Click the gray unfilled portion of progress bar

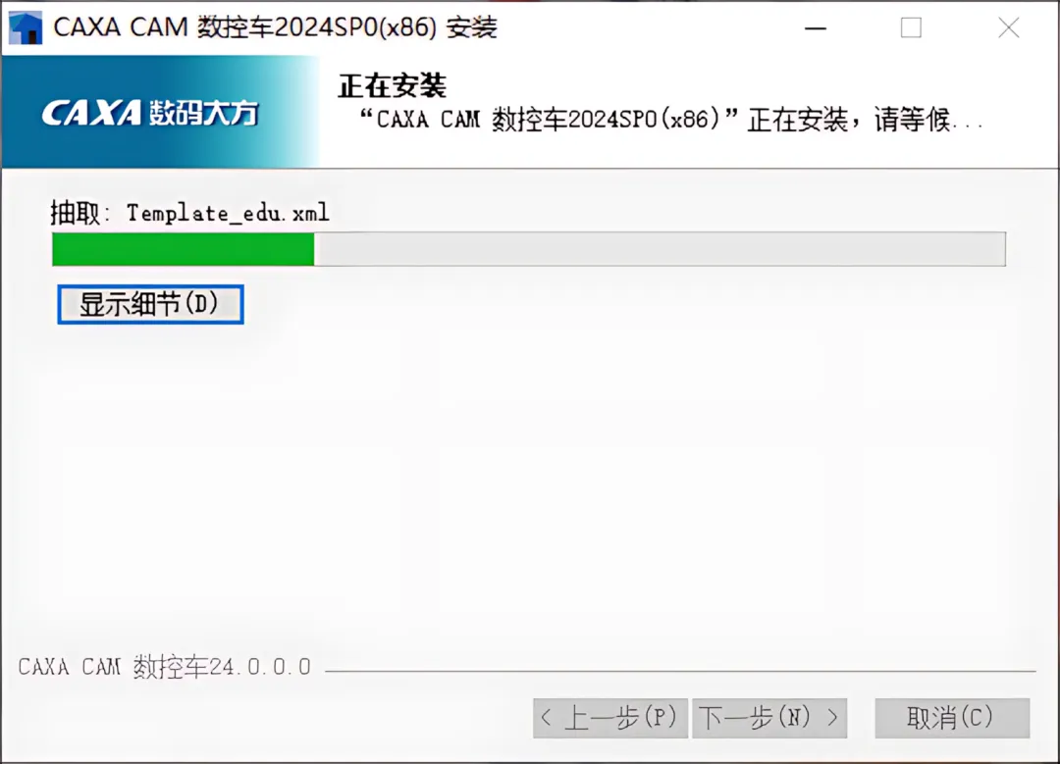660,249
